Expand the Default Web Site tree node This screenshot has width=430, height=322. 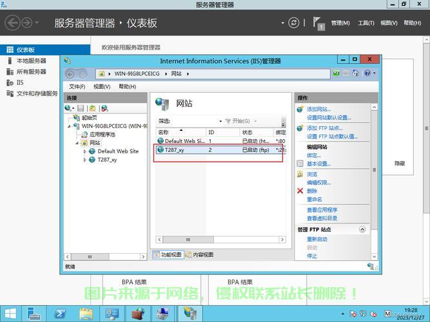click(x=84, y=151)
